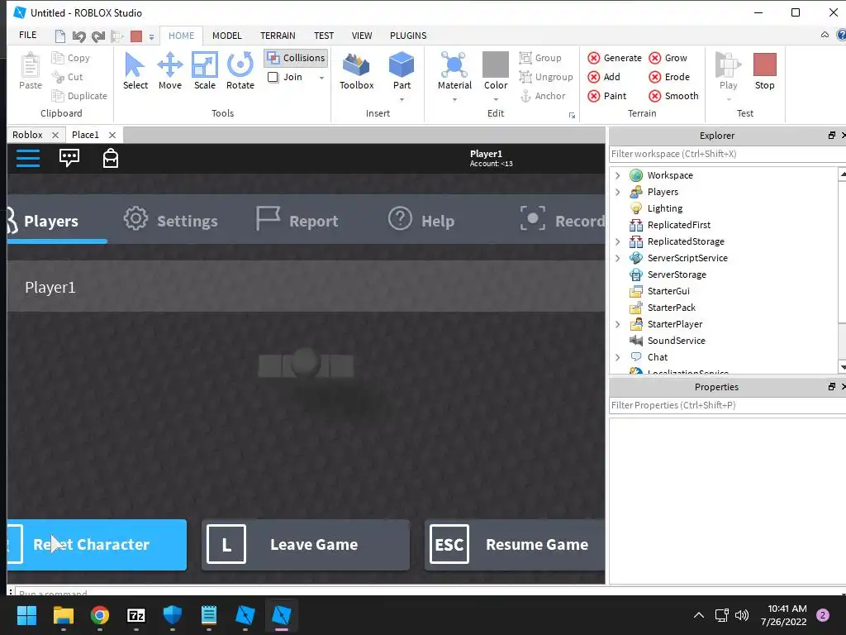Pick the Rotate tool
Viewport: 846px width, 635px height.
coord(240,71)
